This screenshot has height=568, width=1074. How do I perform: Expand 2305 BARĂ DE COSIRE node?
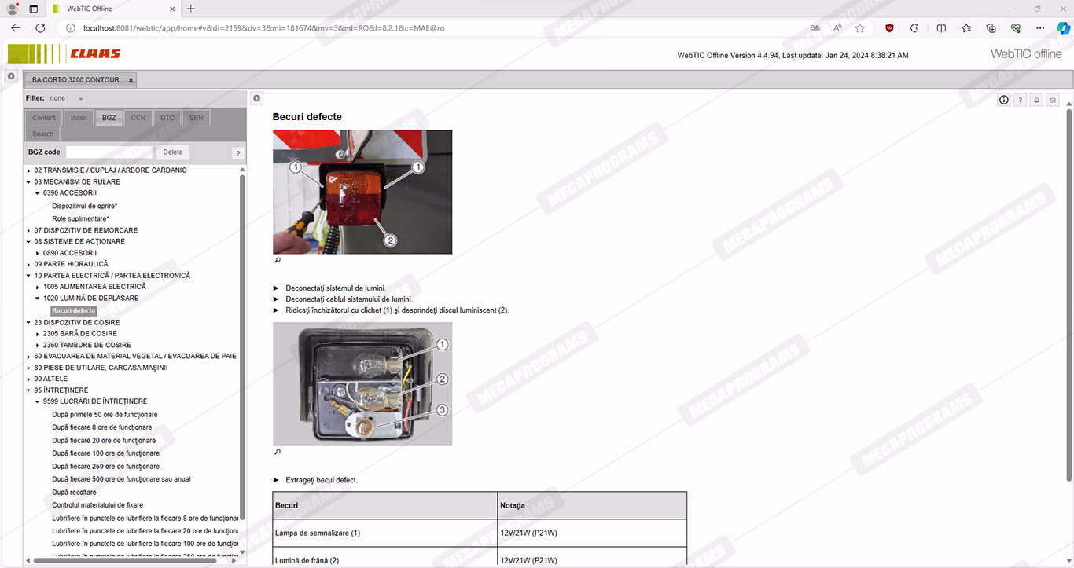(38, 334)
